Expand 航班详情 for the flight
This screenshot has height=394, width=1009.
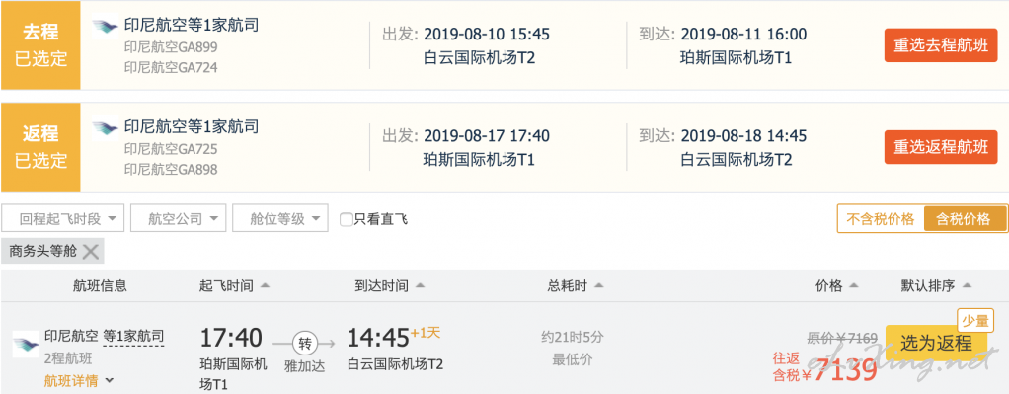pyautogui.click(x=79, y=381)
